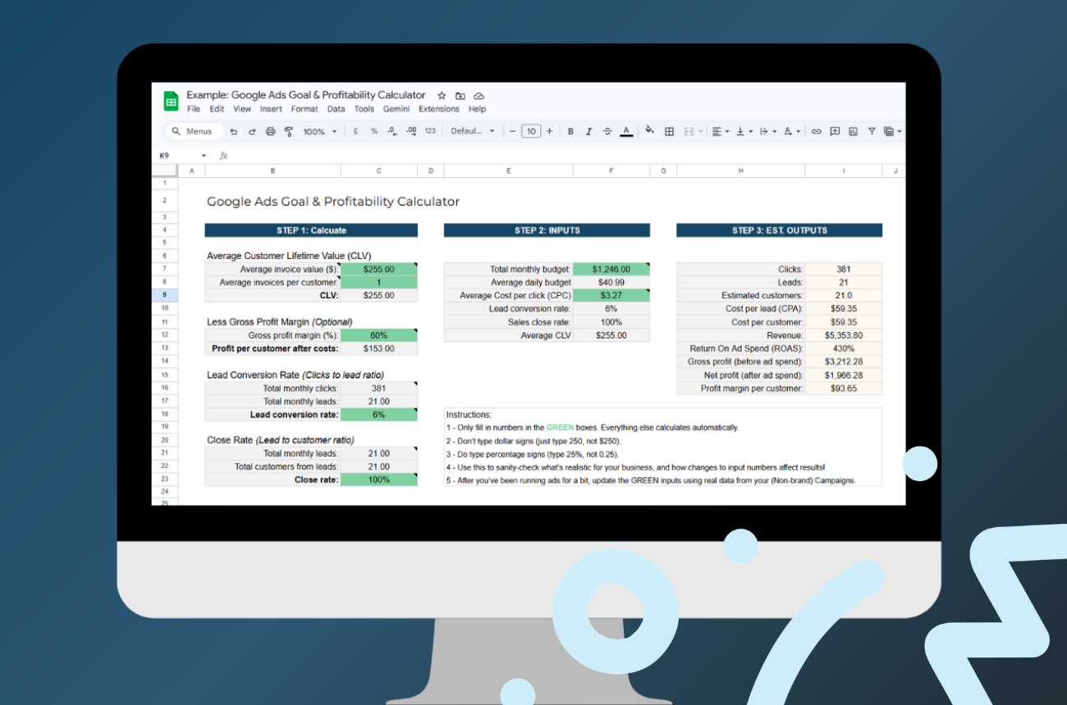The width and height of the screenshot is (1067, 705).
Task: Select column B header
Action: coord(272,171)
